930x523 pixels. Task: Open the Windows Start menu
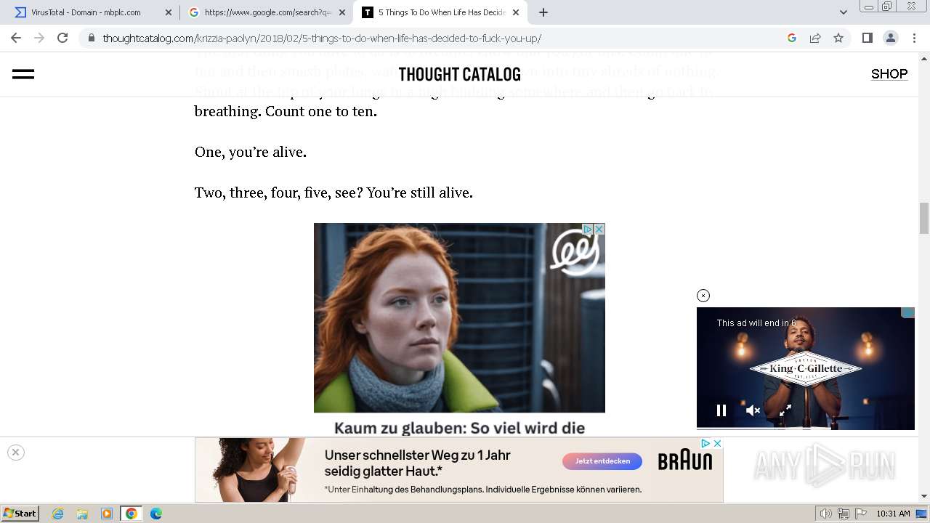[20, 514]
